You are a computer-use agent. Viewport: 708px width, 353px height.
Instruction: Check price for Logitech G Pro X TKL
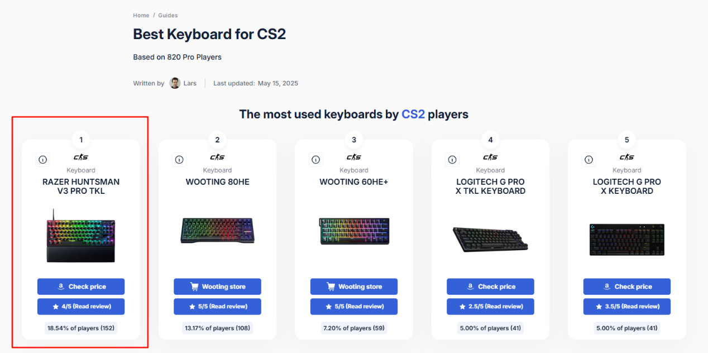pos(490,287)
